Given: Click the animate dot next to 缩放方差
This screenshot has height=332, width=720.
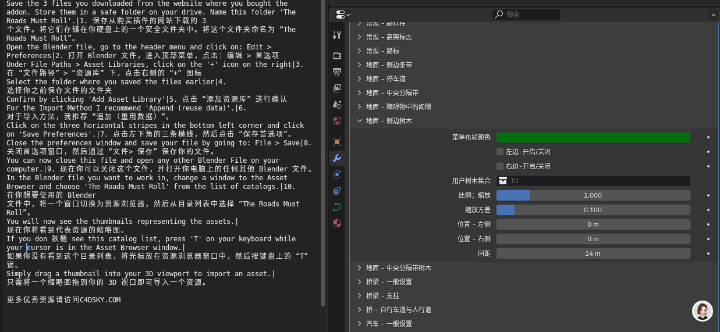Looking at the screenshot, I should point(708,210).
